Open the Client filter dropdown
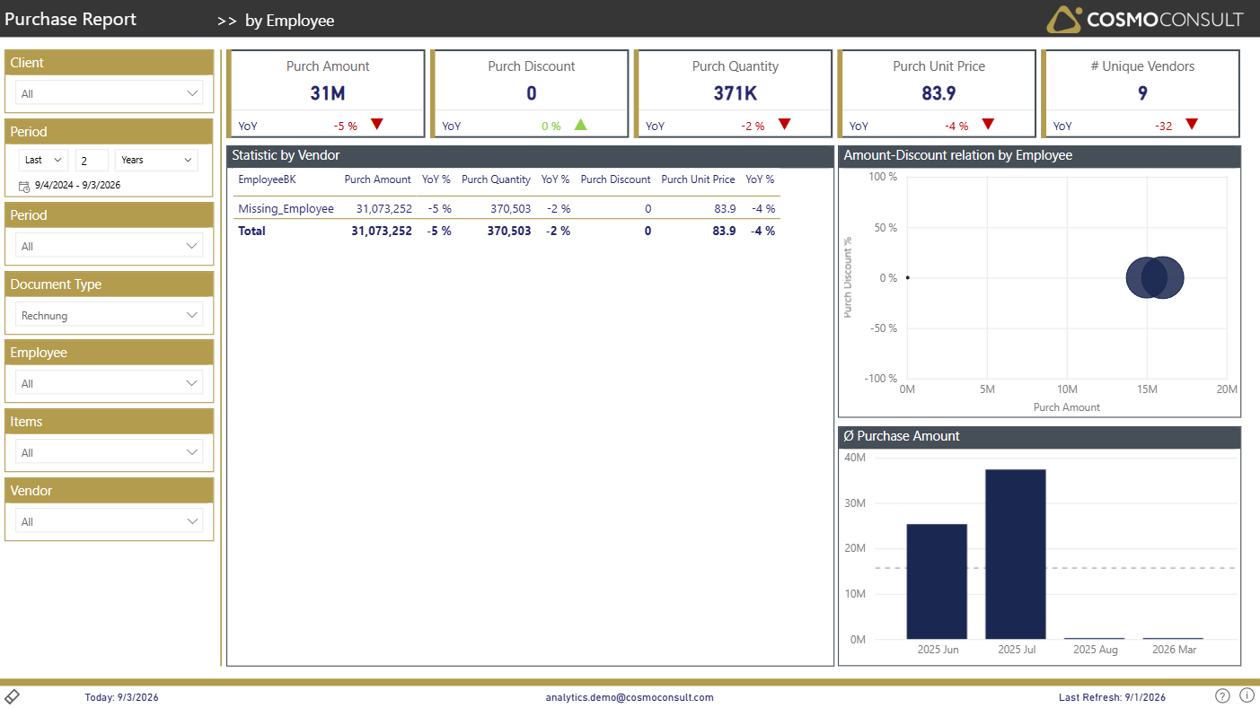 (110, 93)
